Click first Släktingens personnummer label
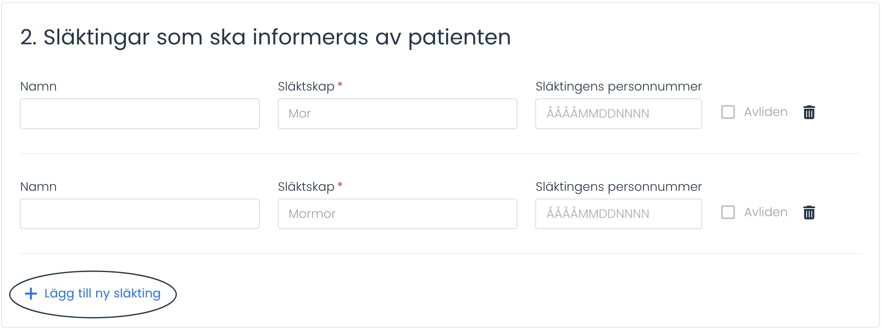882x330 pixels. tap(619, 86)
